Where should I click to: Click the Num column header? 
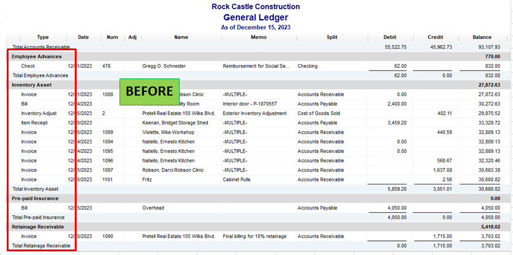pos(112,37)
